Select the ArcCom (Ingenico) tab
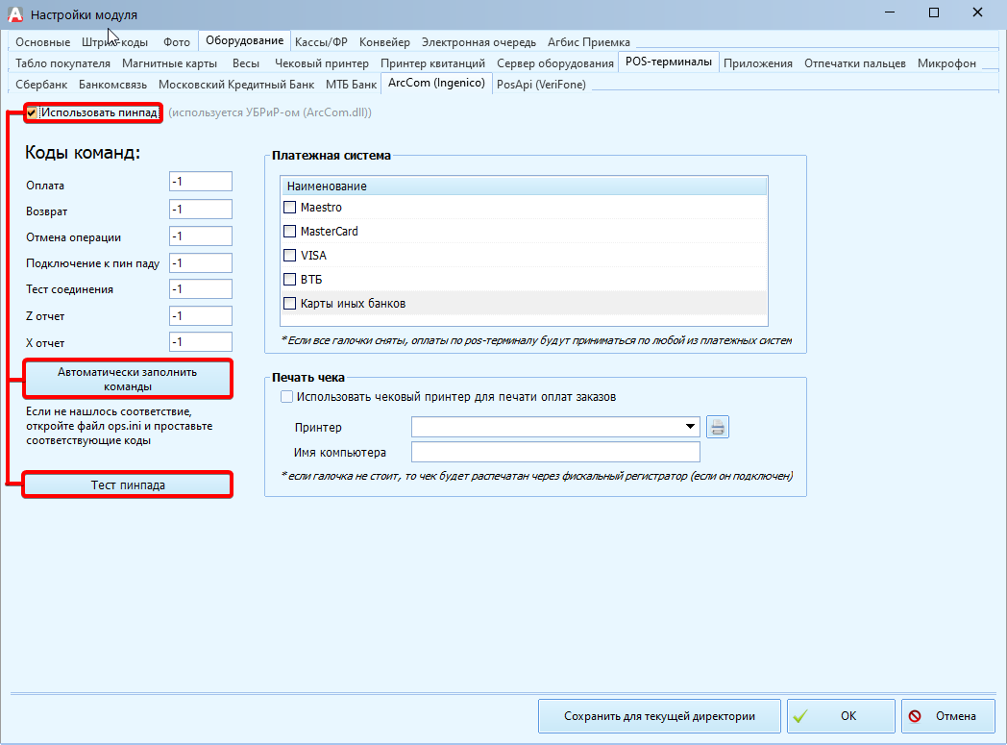The height and width of the screenshot is (745, 1007). (436, 83)
